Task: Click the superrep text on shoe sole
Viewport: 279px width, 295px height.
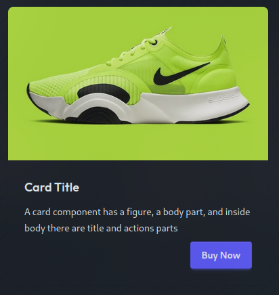Action: (223, 98)
